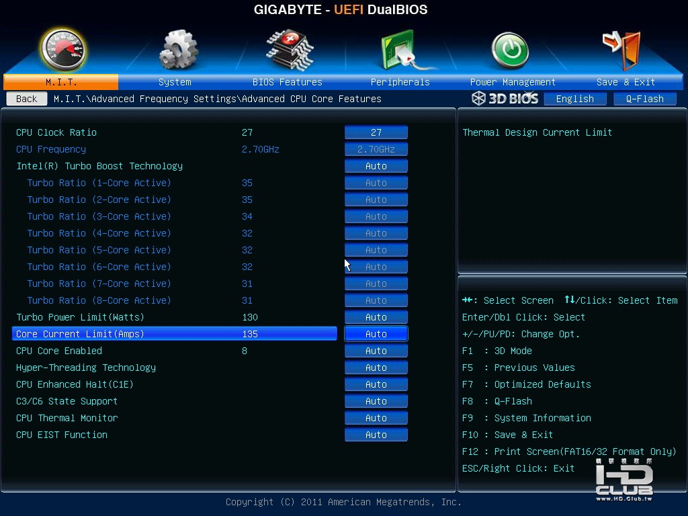The width and height of the screenshot is (688, 516).
Task: Switch to the M.I.T. tab
Action: (61, 82)
